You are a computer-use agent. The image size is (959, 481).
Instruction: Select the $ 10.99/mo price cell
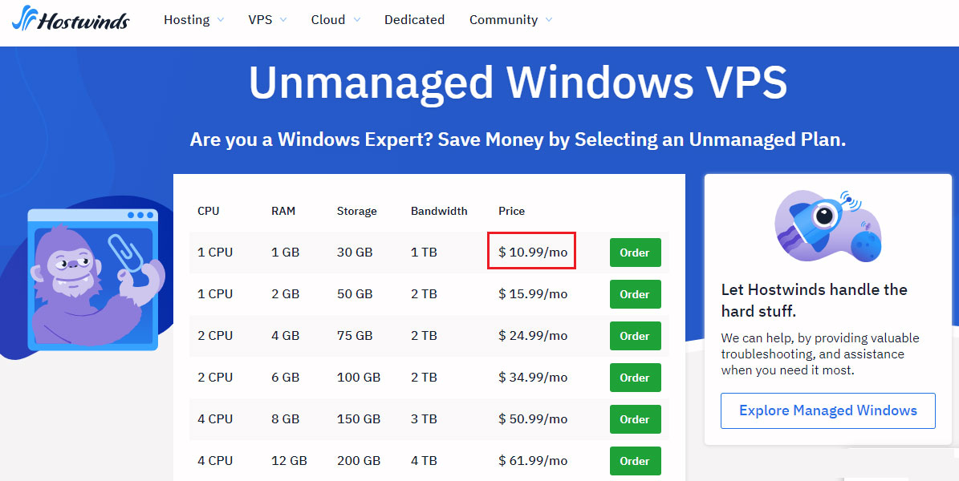click(x=533, y=252)
